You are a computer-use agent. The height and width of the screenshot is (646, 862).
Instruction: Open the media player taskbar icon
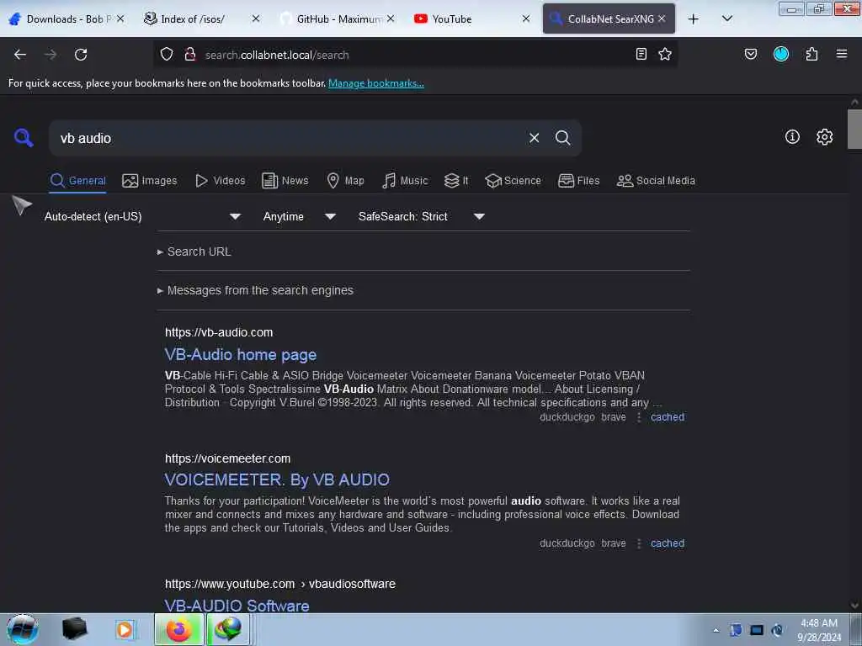coord(125,629)
